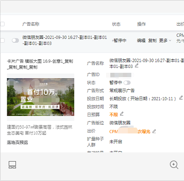Click the 不限 value for 投放时间
The image size is (184, 181).
[113, 107]
